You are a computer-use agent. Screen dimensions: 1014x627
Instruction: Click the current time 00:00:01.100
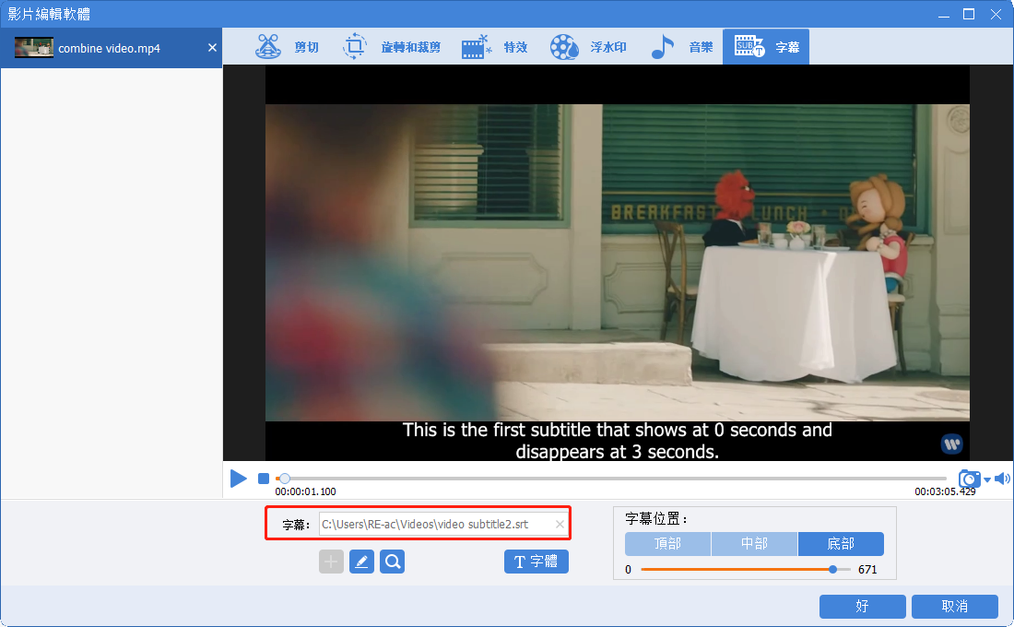[x=305, y=491]
